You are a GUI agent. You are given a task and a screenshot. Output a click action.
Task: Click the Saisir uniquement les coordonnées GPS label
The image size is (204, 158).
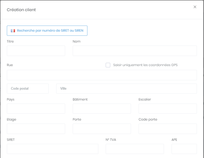[145, 65]
